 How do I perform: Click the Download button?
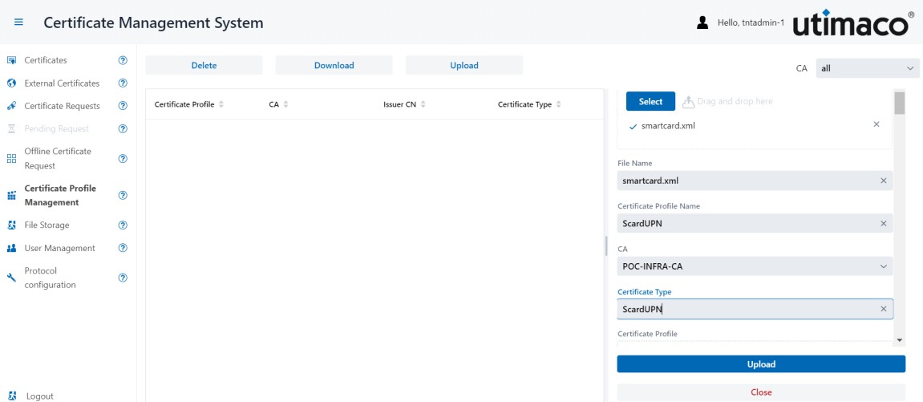pos(334,65)
